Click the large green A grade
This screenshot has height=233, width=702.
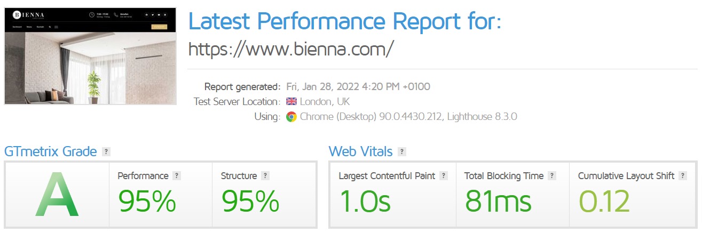(x=57, y=195)
